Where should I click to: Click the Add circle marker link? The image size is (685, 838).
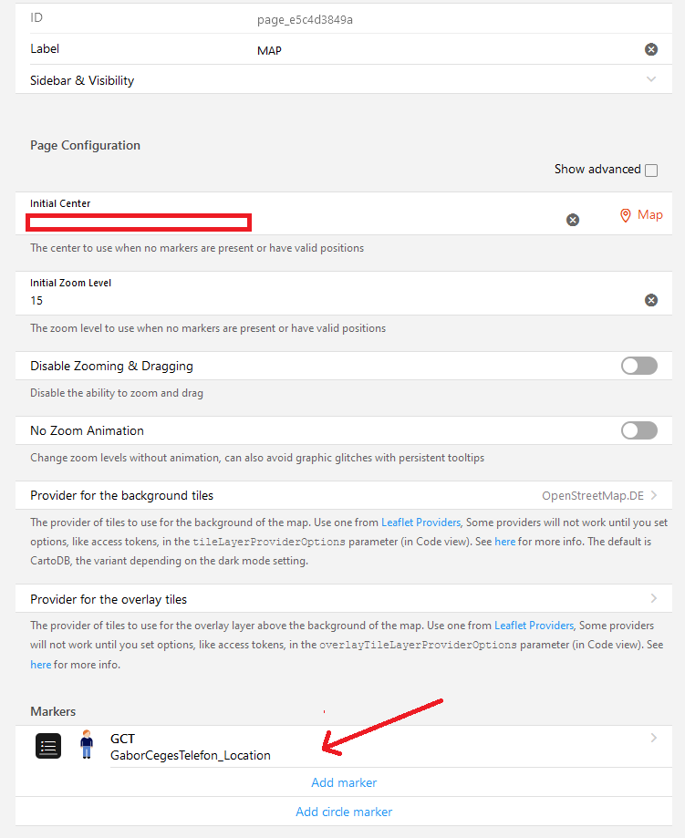click(344, 812)
